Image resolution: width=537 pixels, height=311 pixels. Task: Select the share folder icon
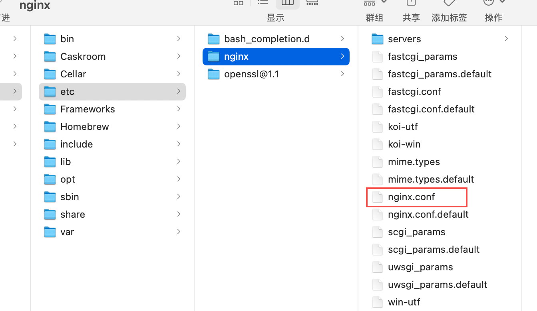click(50, 214)
